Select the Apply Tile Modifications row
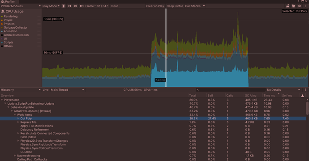This screenshot has width=309, height=161. coord(153,126)
